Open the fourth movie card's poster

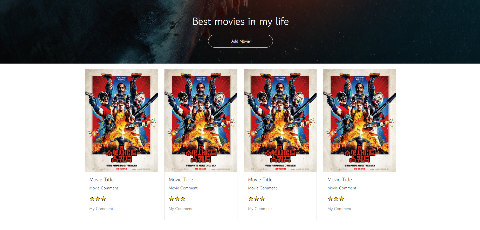coord(360,120)
